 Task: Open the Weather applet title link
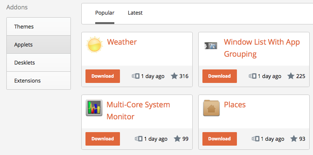[122, 42]
